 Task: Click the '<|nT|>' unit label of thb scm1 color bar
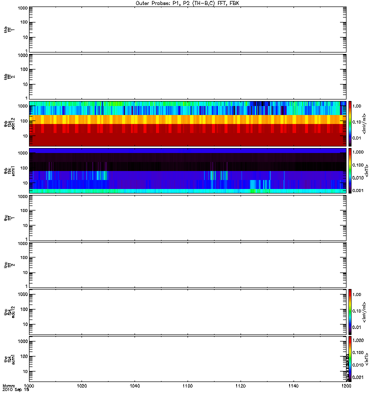pyautogui.click(x=366, y=170)
